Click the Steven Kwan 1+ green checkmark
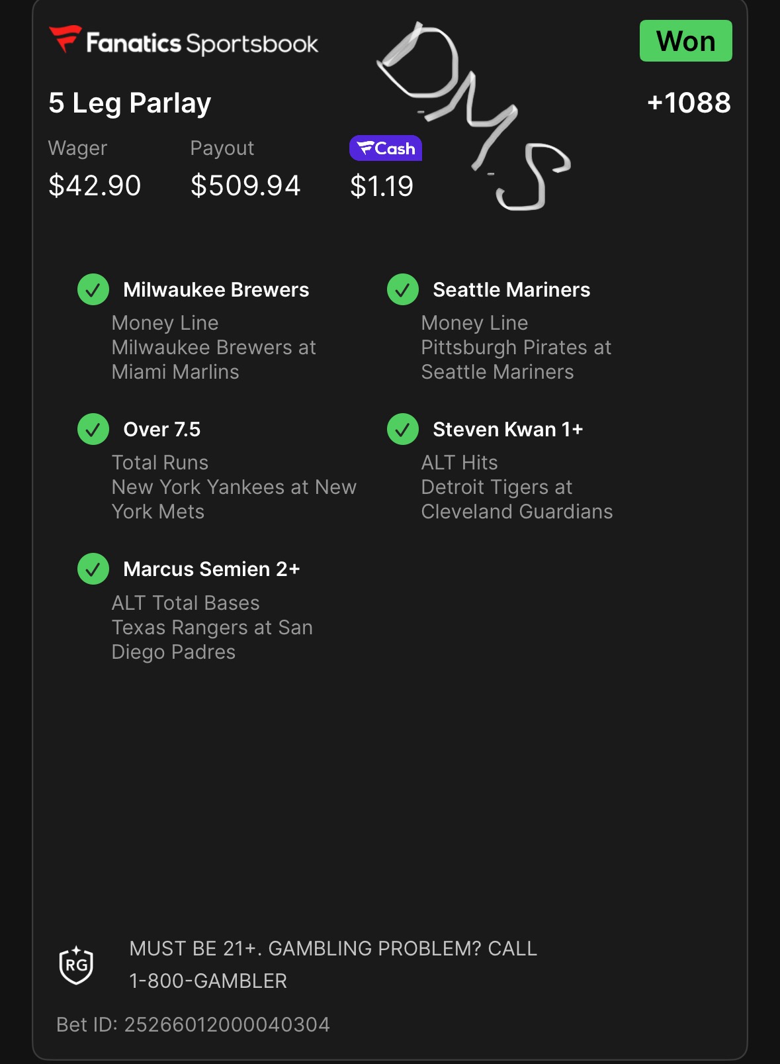The image size is (780, 1064). 403,430
